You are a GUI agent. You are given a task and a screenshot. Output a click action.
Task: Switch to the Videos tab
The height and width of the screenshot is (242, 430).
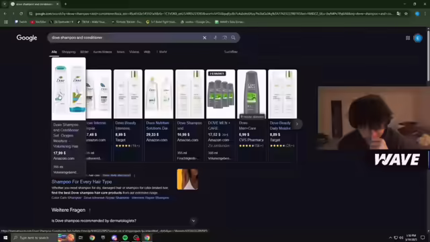[x=134, y=52]
